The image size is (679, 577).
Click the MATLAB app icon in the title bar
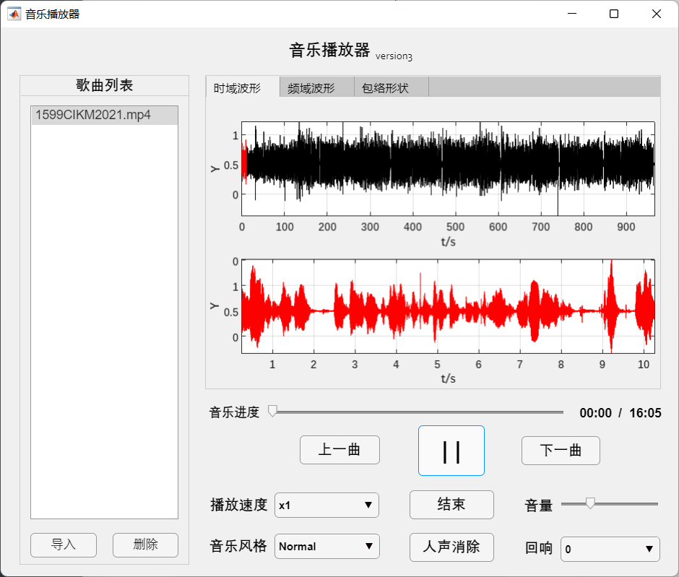click(x=14, y=13)
